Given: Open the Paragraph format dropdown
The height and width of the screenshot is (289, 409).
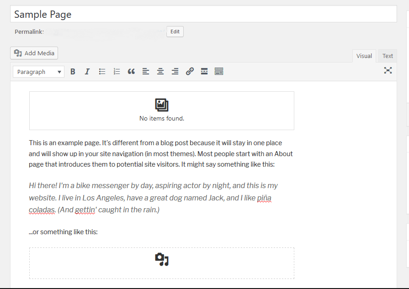Looking at the screenshot, I should (x=39, y=72).
